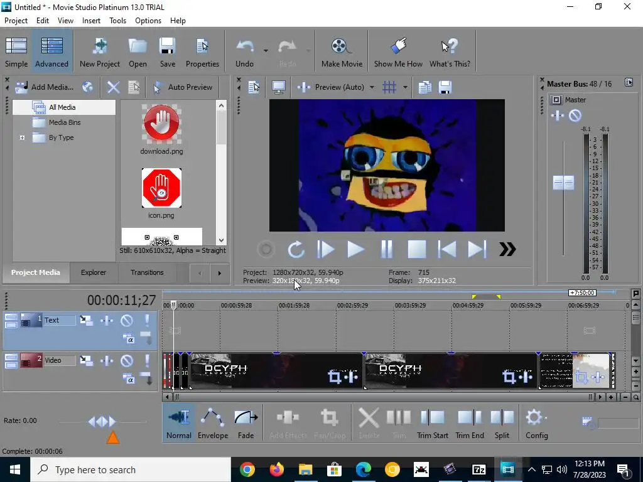Click the tab scroll right arrow

point(219,273)
